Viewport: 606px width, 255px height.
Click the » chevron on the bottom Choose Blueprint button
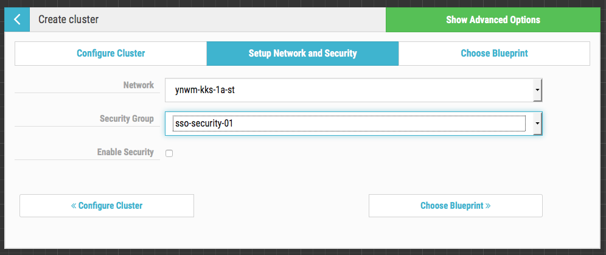(488, 206)
